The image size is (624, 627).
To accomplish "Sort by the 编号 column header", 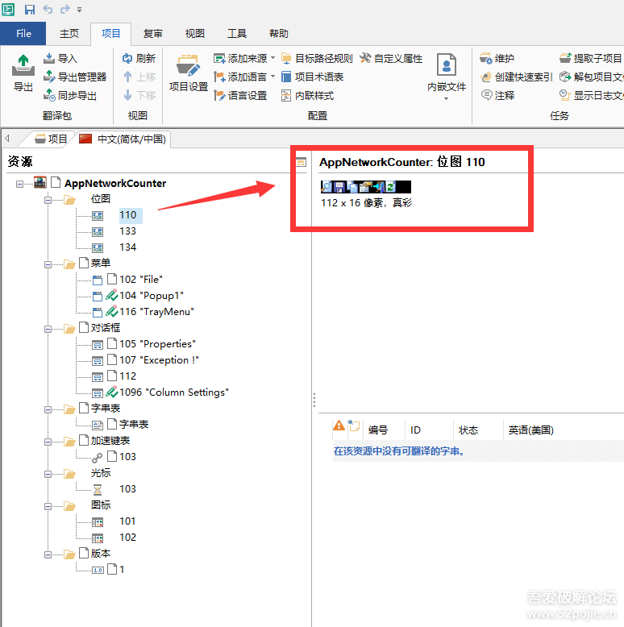I will click(378, 430).
